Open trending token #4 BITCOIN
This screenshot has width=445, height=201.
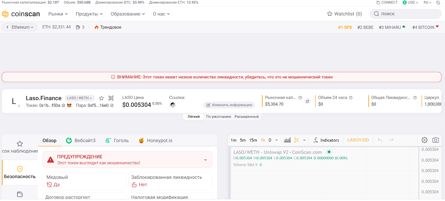[426, 27]
